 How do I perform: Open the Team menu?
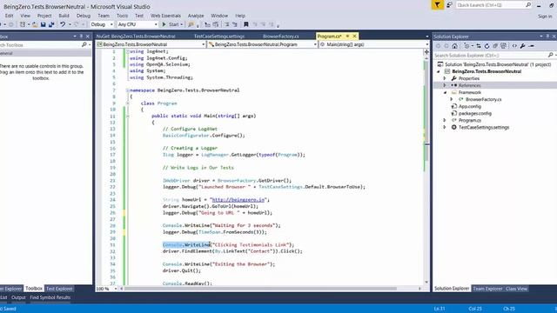click(104, 16)
